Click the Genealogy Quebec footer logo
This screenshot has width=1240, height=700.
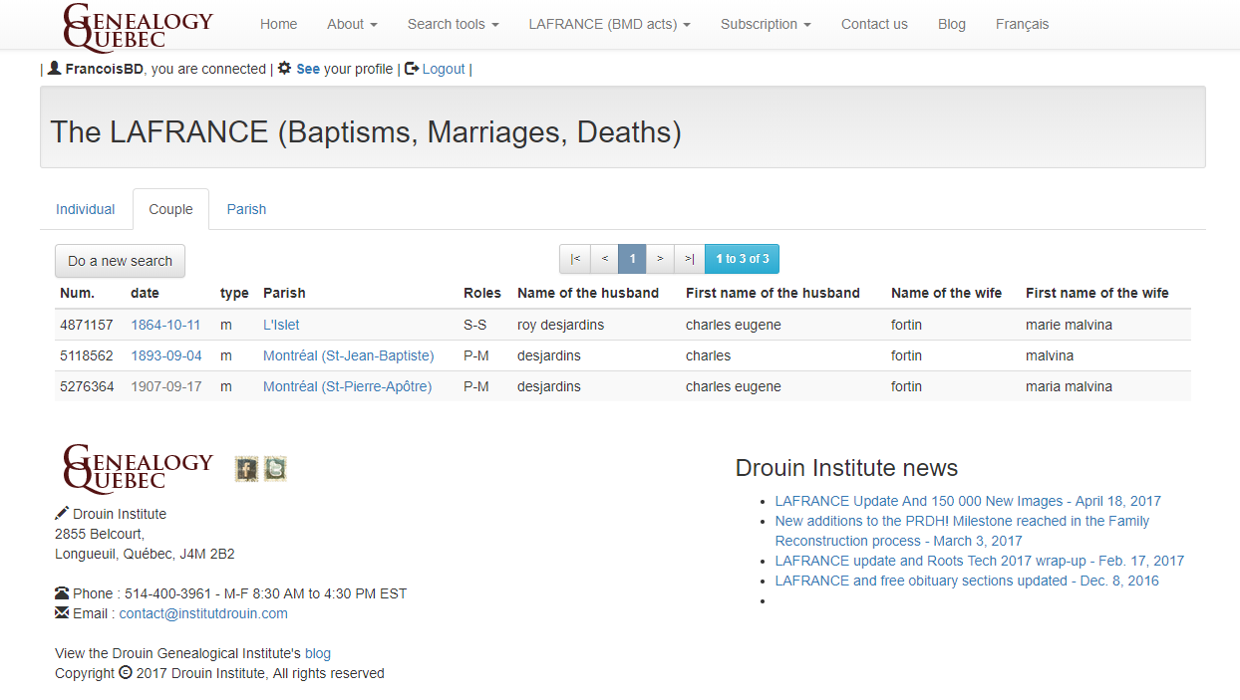coord(138,468)
